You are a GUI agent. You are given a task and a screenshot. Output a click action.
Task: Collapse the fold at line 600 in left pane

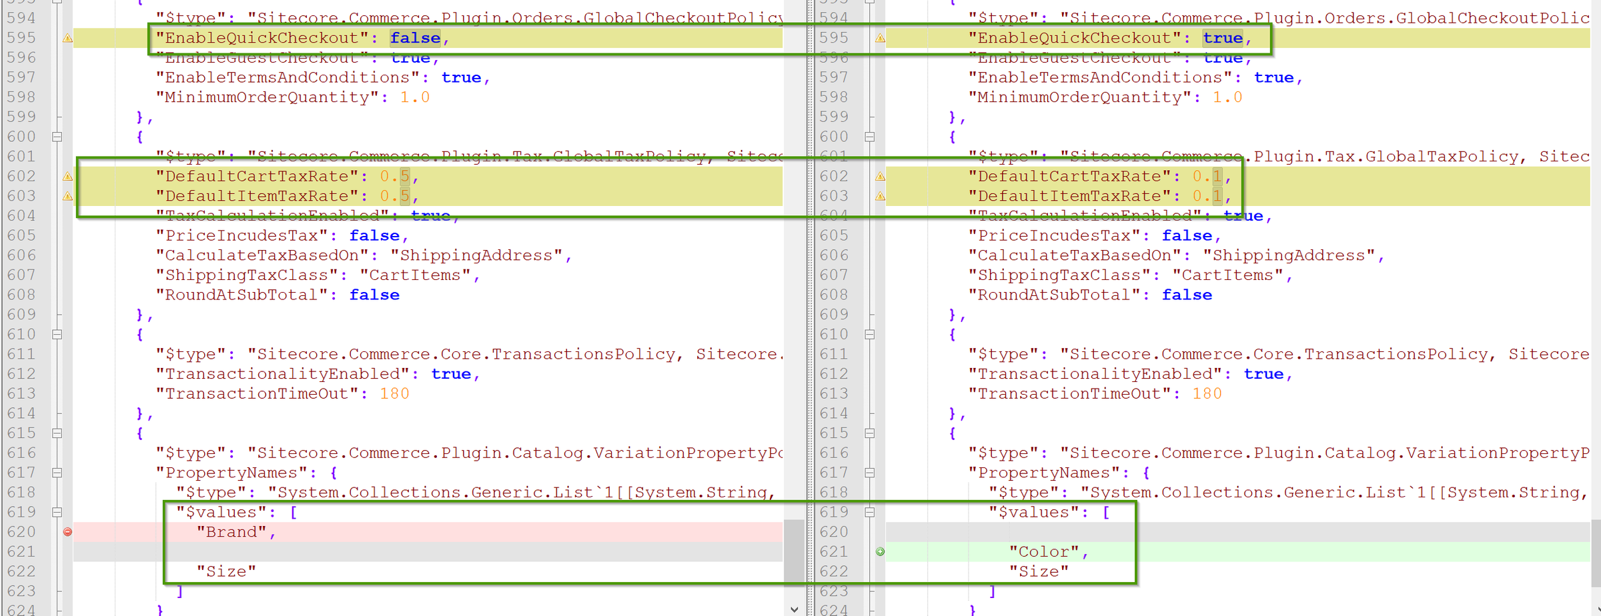click(x=57, y=137)
